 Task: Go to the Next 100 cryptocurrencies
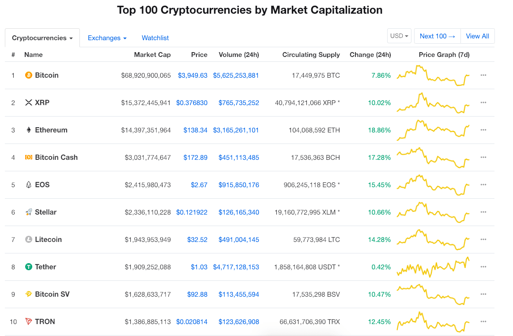pyautogui.click(x=437, y=36)
